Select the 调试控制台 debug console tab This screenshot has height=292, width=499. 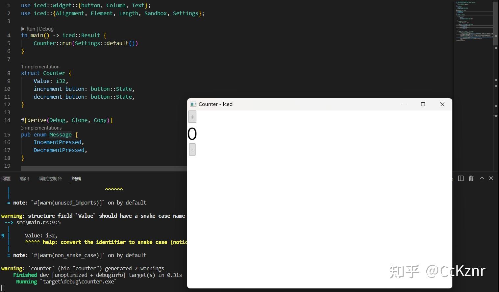(x=50, y=179)
